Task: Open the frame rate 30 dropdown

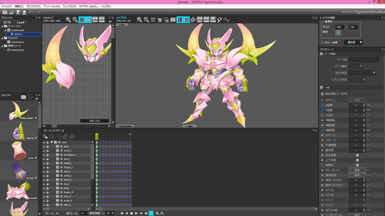Action: tap(109, 214)
